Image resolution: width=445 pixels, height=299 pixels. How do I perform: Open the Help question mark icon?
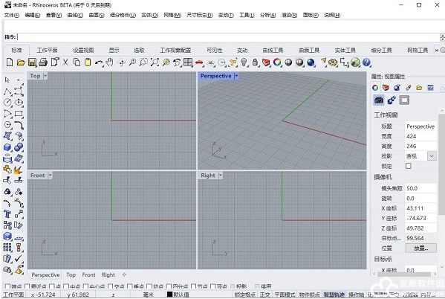(366, 62)
